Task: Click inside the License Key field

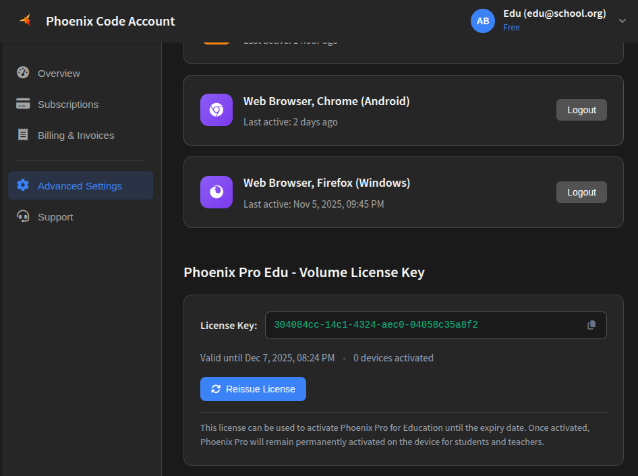Action: 418,325
